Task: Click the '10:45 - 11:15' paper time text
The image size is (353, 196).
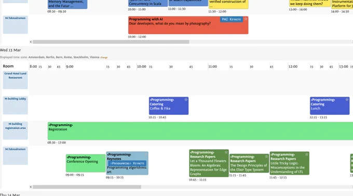Action: click(197, 179)
